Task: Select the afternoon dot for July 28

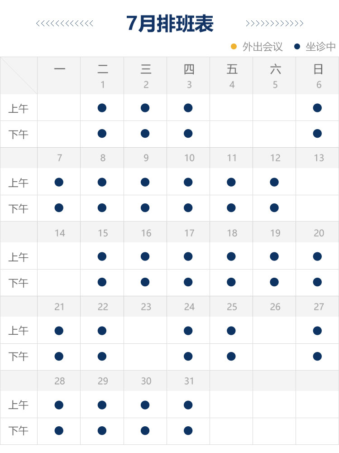Action: click(x=59, y=430)
